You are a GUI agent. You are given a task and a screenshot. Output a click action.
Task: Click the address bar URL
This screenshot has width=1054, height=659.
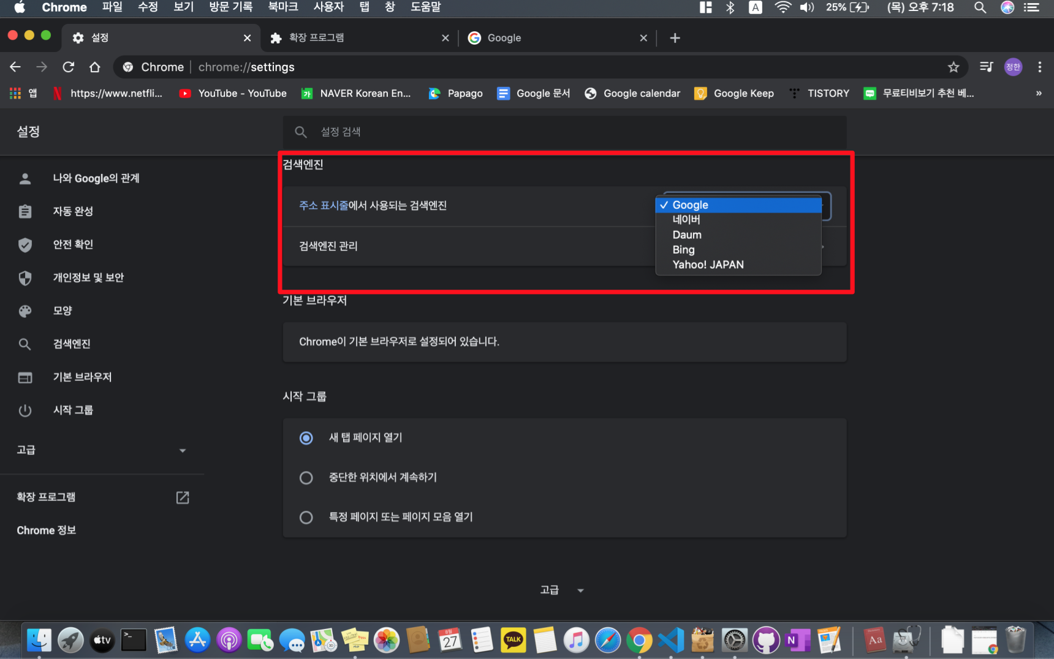click(246, 67)
